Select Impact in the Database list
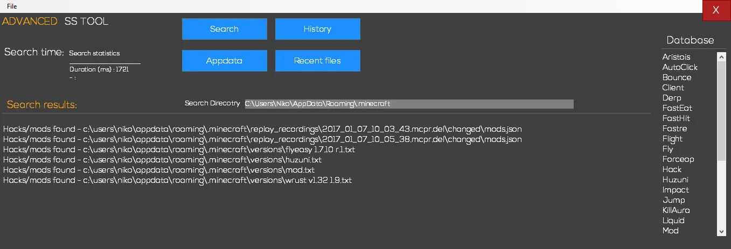This screenshot has height=249, width=731. pyautogui.click(x=676, y=190)
